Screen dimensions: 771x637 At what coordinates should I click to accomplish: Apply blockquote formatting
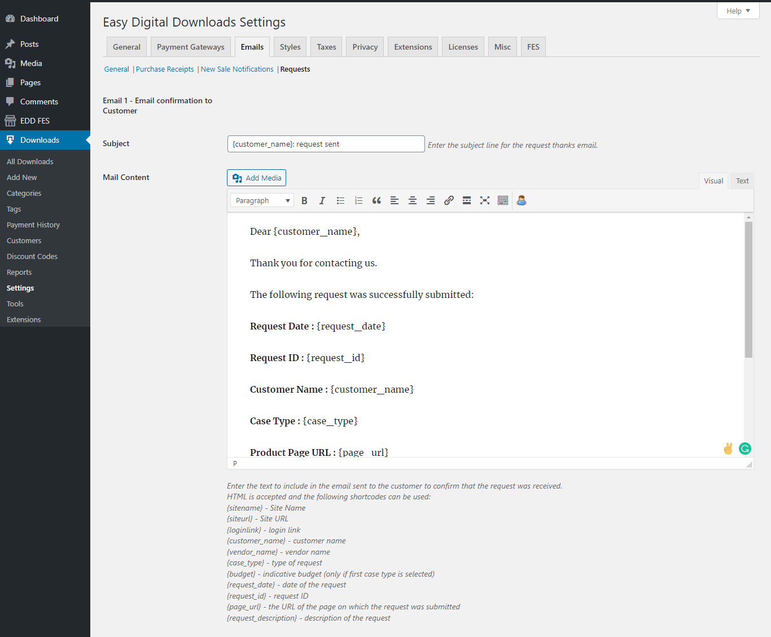coord(376,200)
